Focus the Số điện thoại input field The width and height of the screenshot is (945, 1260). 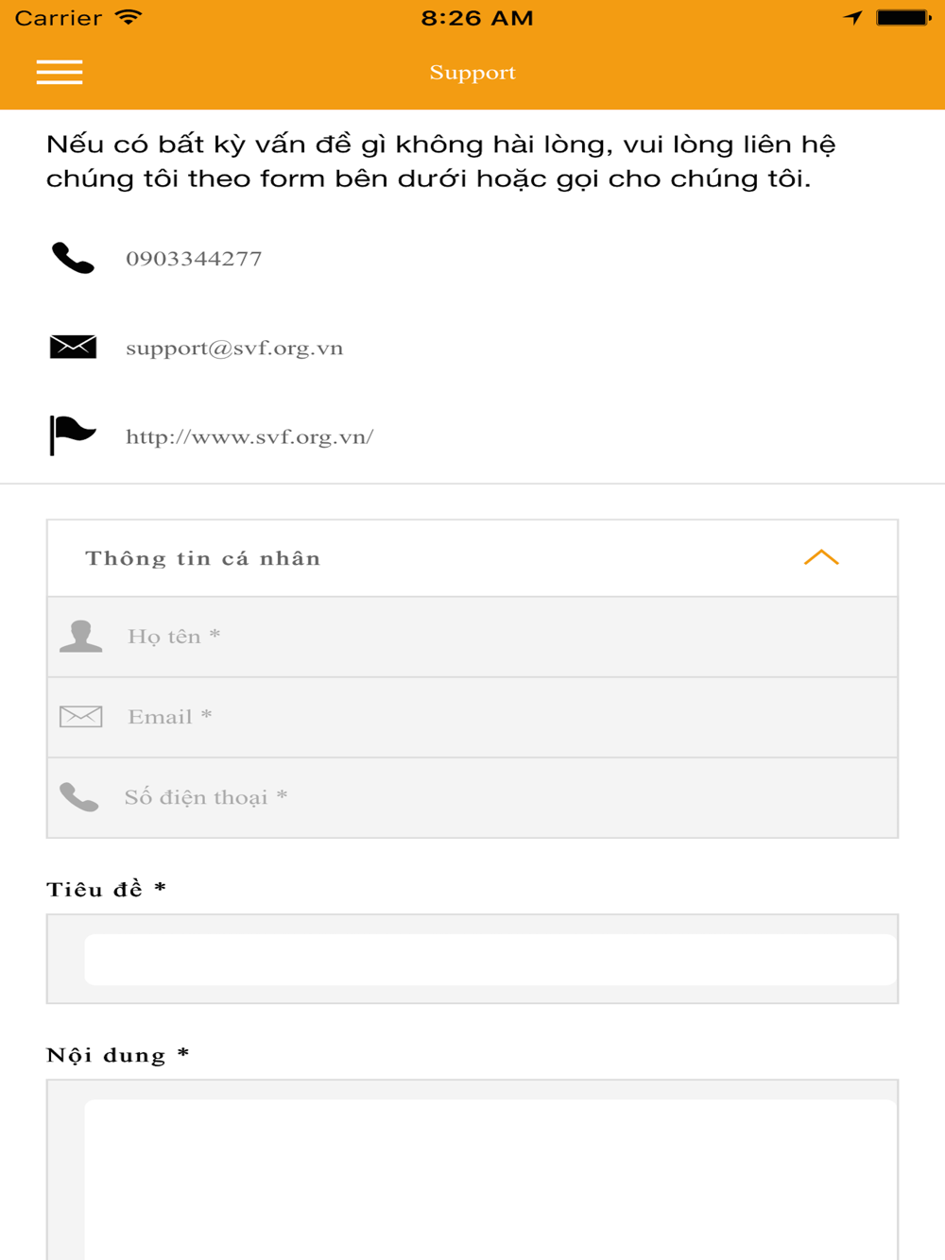point(472,797)
